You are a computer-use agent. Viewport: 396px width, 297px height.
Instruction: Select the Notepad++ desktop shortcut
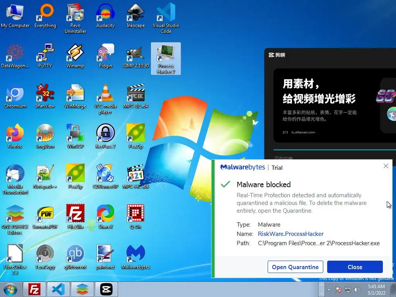[45, 176]
